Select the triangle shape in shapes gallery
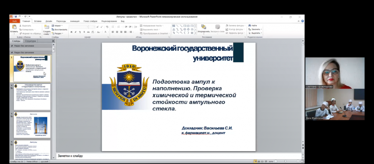This screenshot has height=164, width=374. pos(173,29)
